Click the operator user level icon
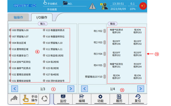171x106 pixels. point(104,6)
